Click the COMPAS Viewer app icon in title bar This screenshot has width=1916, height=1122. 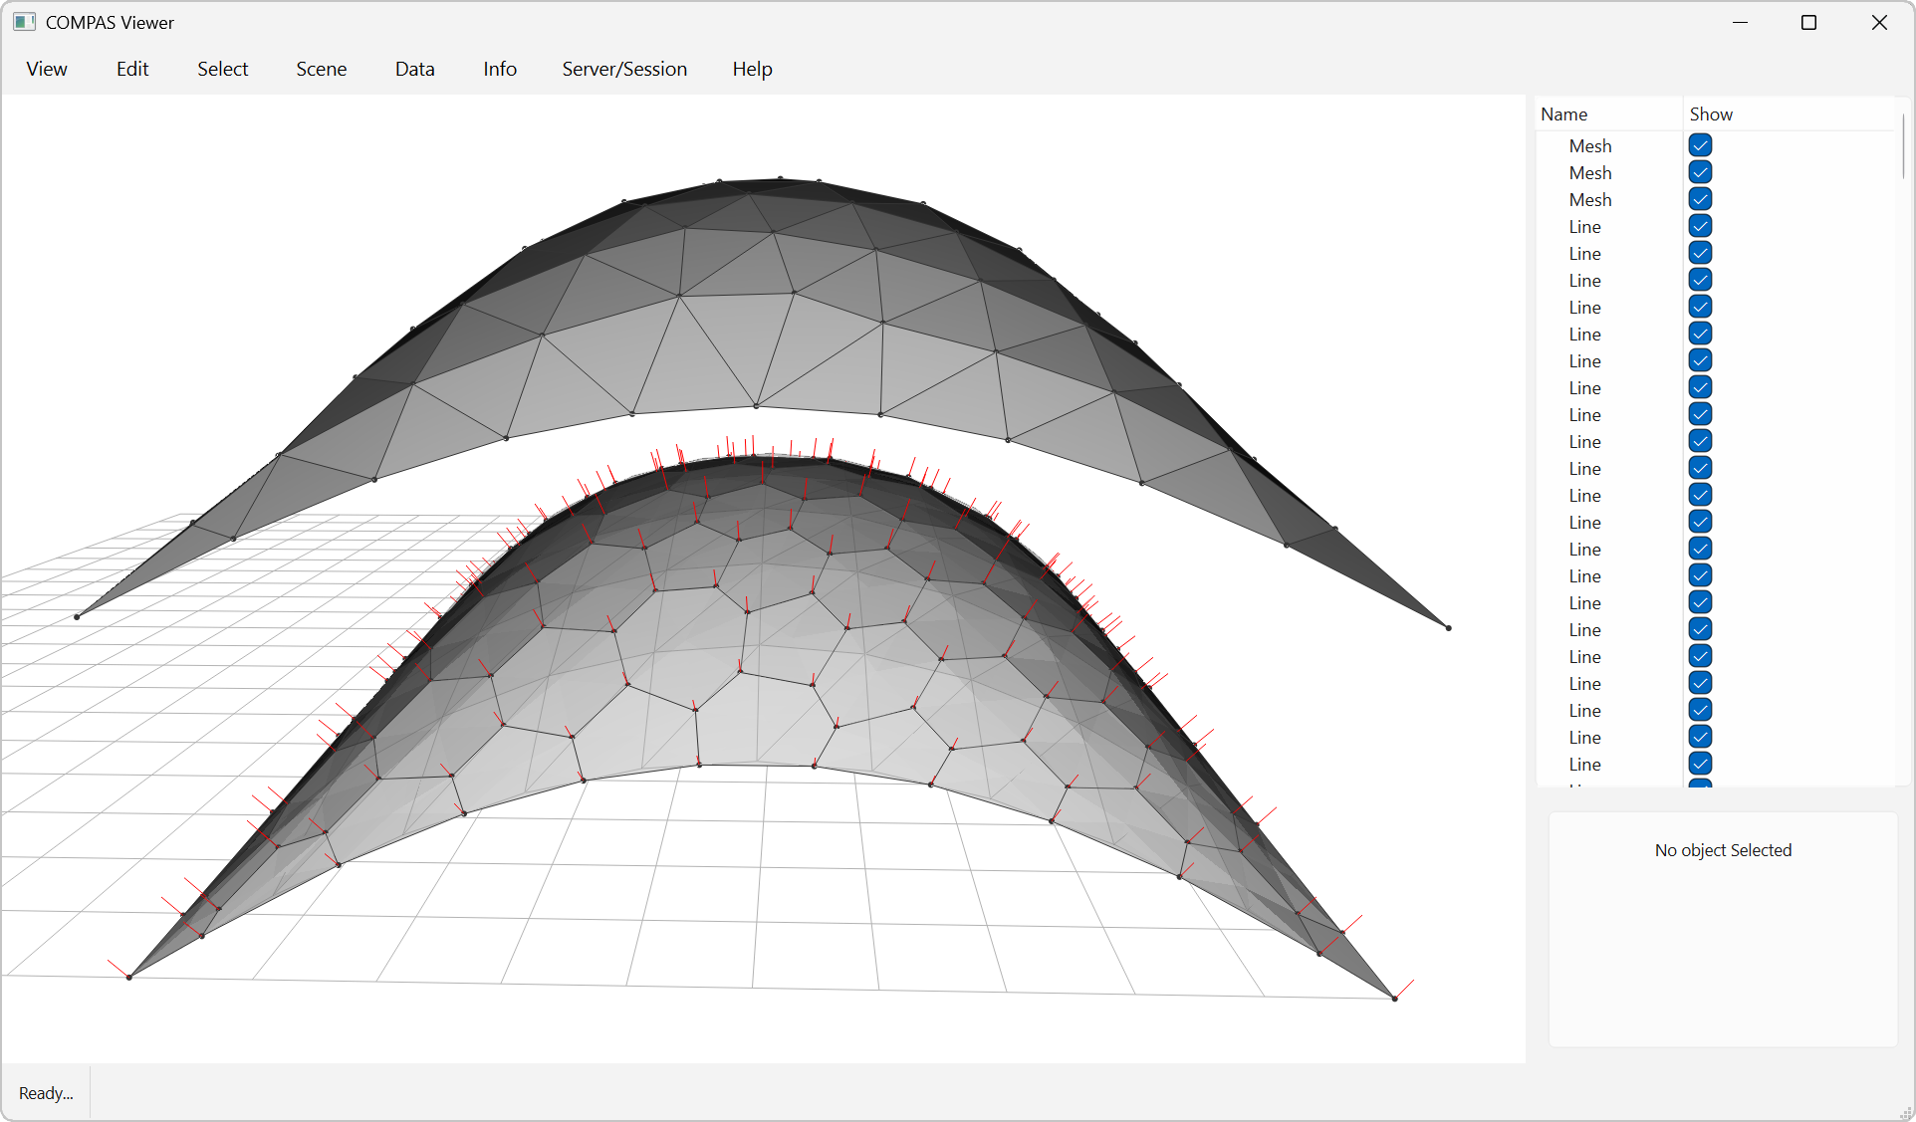pyautogui.click(x=24, y=22)
